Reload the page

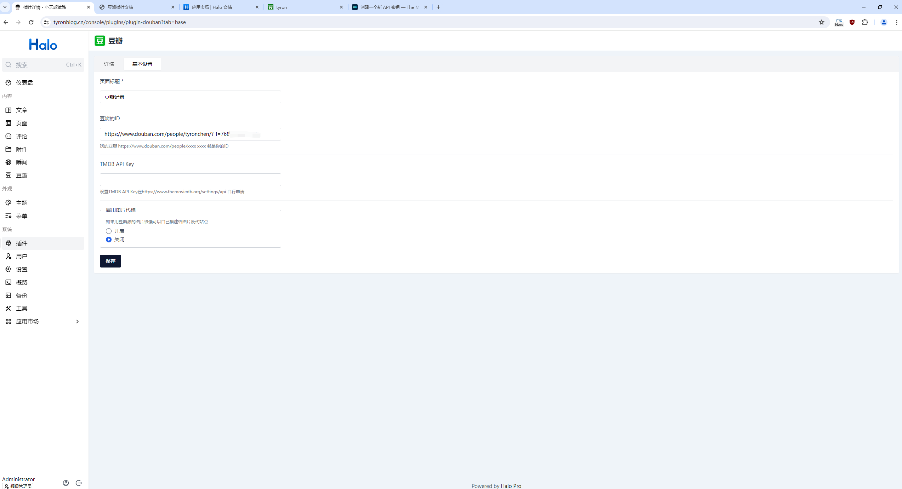tap(31, 22)
